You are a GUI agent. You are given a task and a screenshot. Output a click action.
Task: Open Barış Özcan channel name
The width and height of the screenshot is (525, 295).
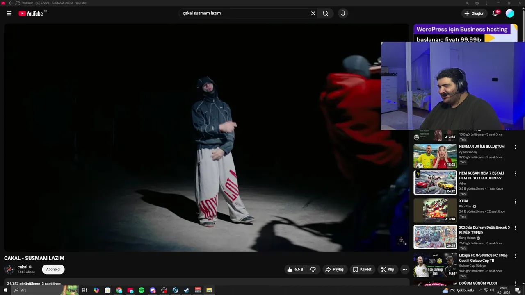coord(467,238)
